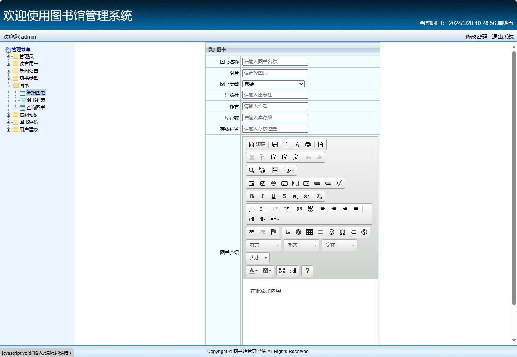Toggle bold formatting in the editor
This screenshot has height=357, width=517.
(252, 196)
